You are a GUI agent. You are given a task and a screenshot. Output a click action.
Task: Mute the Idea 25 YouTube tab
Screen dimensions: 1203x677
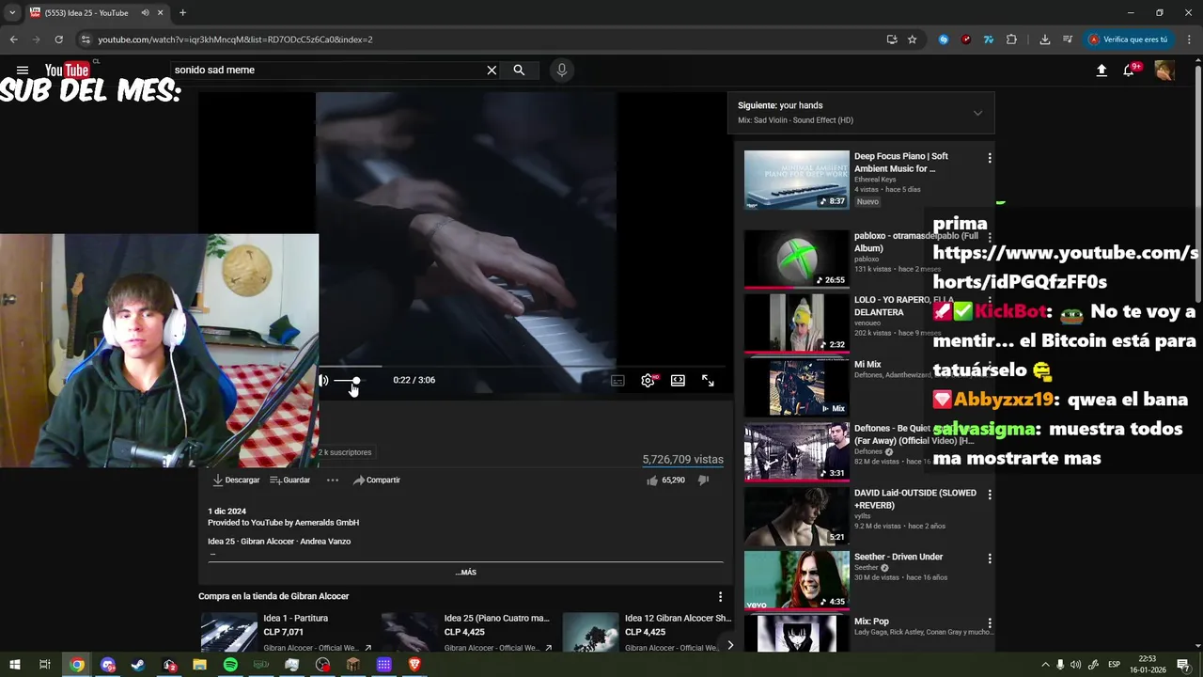coord(145,13)
